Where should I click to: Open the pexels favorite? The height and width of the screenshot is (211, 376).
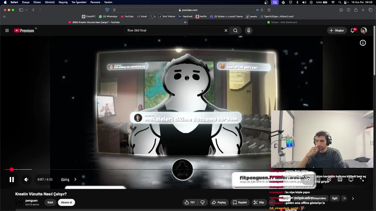click(x=251, y=17)
